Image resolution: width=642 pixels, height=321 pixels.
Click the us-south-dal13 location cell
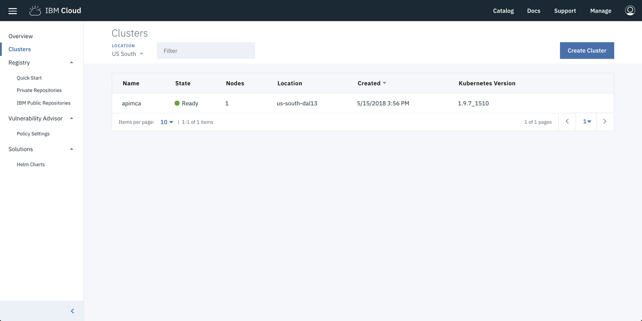pos(297,103)
